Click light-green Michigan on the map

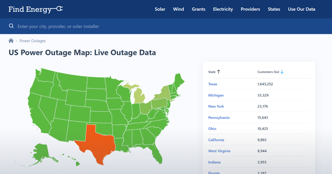click(139, 97)
